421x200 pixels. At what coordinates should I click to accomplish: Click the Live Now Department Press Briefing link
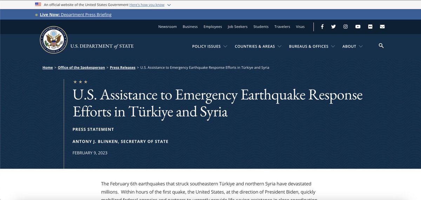[75, 15]
